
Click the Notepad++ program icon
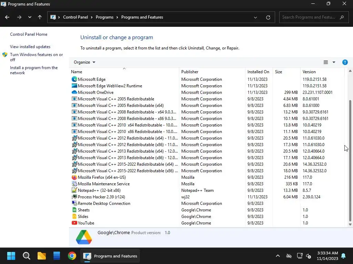coord(74,190)
